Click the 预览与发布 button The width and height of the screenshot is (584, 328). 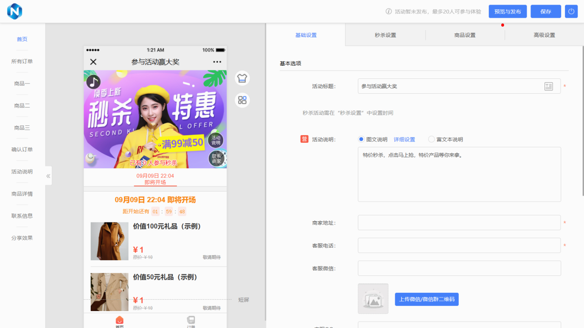click(508, 11)
